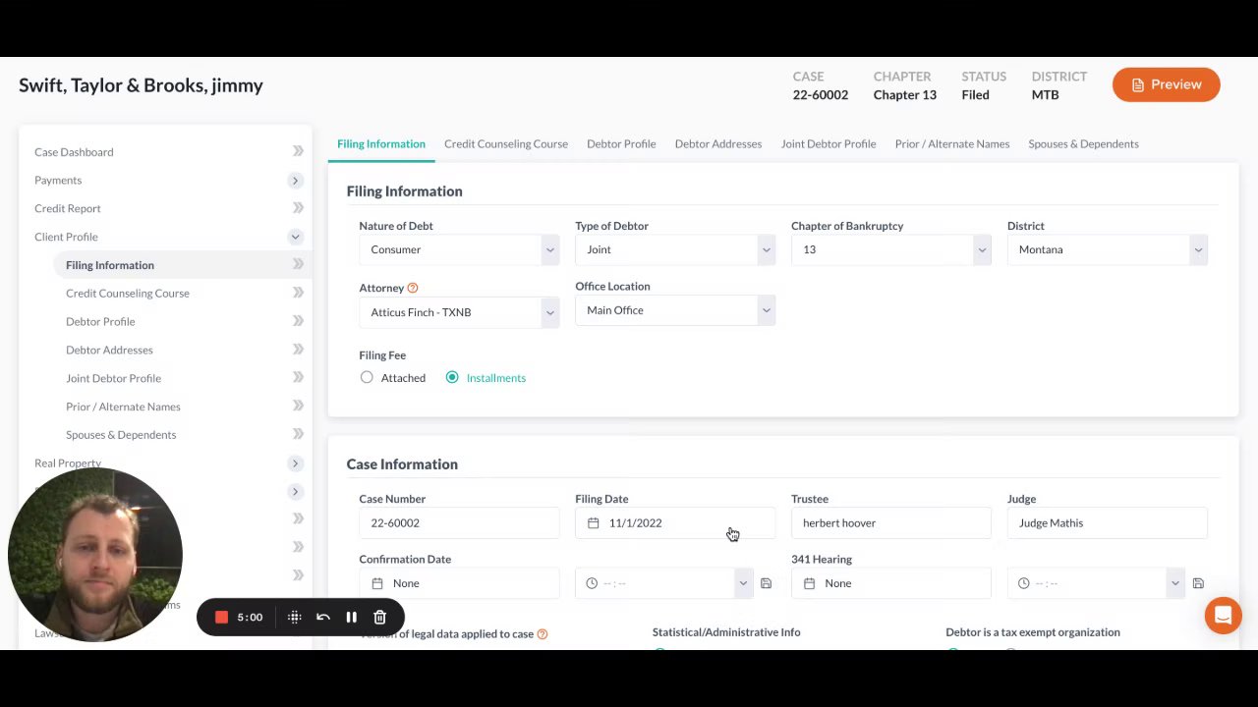This screenshot has height=707, width=1258.
Task: Click the calendar icon in Filing Date
Action: click(593, 523)
